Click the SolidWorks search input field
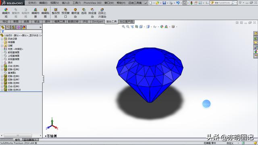The height and width of the screenshot is (145, 258). point(223,3)
